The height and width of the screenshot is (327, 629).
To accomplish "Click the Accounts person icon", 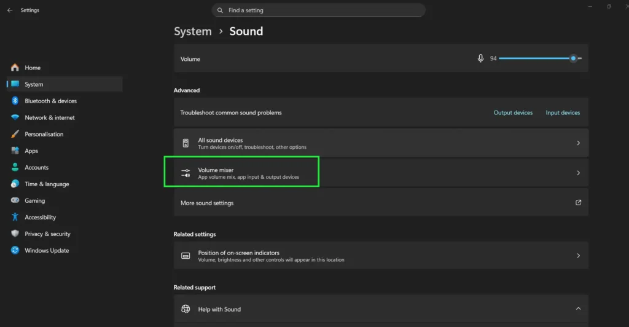I will (x=15, y=167).
